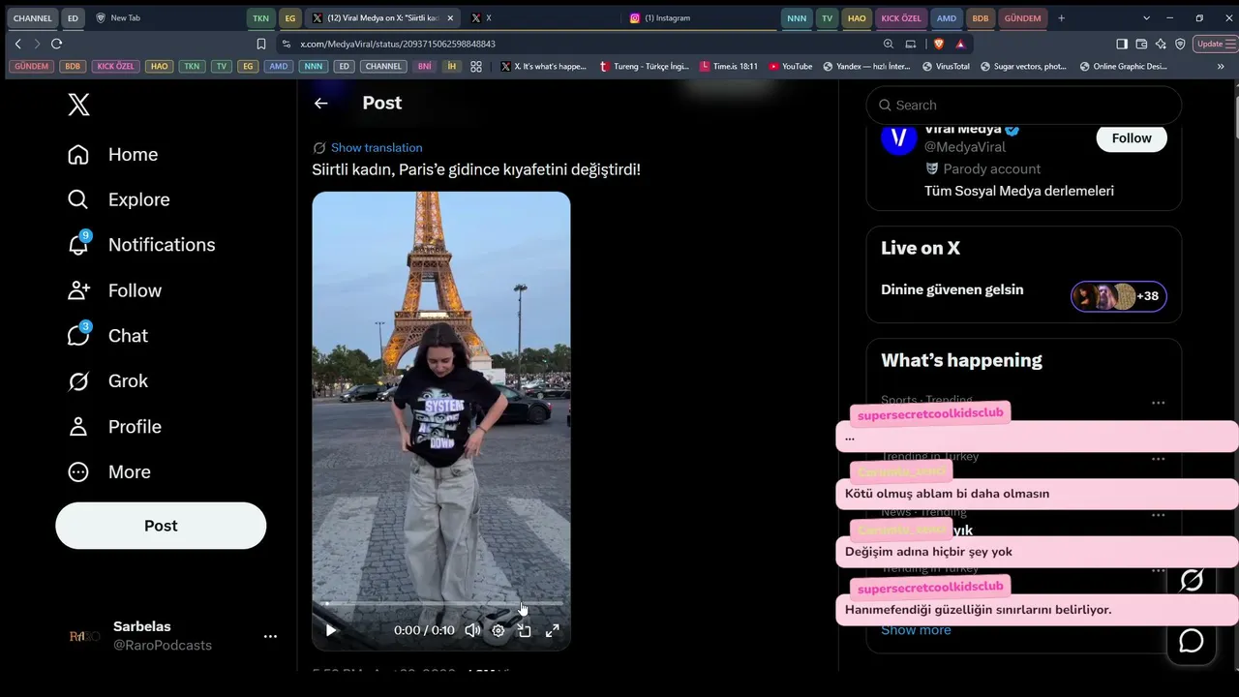Image resolution: width=1239 pixels, height=697 pixels.
Task: Click Show more under What's happening
Action: tap(916, 630)
